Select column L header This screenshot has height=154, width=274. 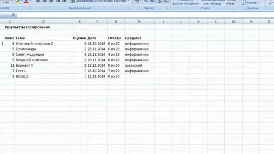(216, 22)
